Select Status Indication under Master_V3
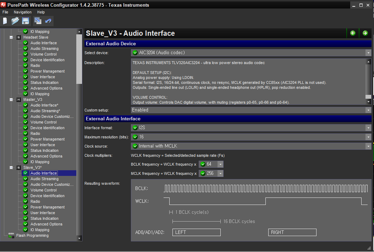Image resolution: width=374 pixels, height=252 pixels. [44, 150]
